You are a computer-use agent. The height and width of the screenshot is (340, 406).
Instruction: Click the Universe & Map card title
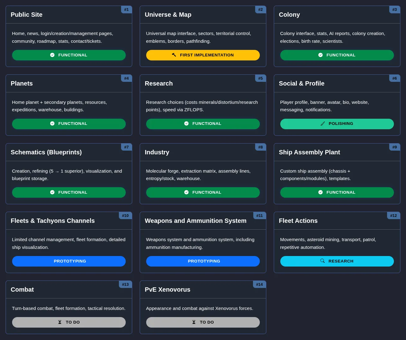point(168,15)
